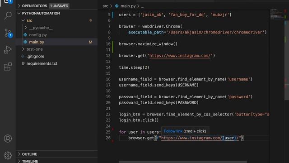
Task: Click the M status badge on main.py
Action: pos(90,42)
